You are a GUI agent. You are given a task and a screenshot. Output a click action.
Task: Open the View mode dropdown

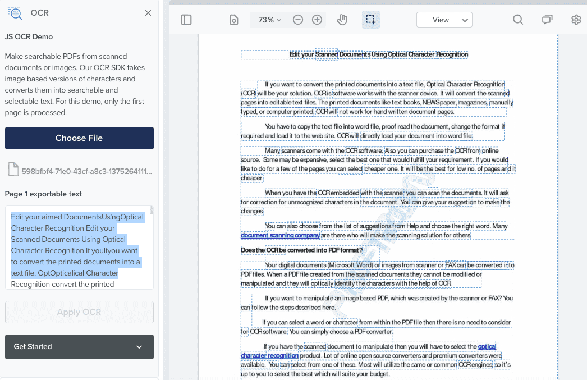(444, 19)
